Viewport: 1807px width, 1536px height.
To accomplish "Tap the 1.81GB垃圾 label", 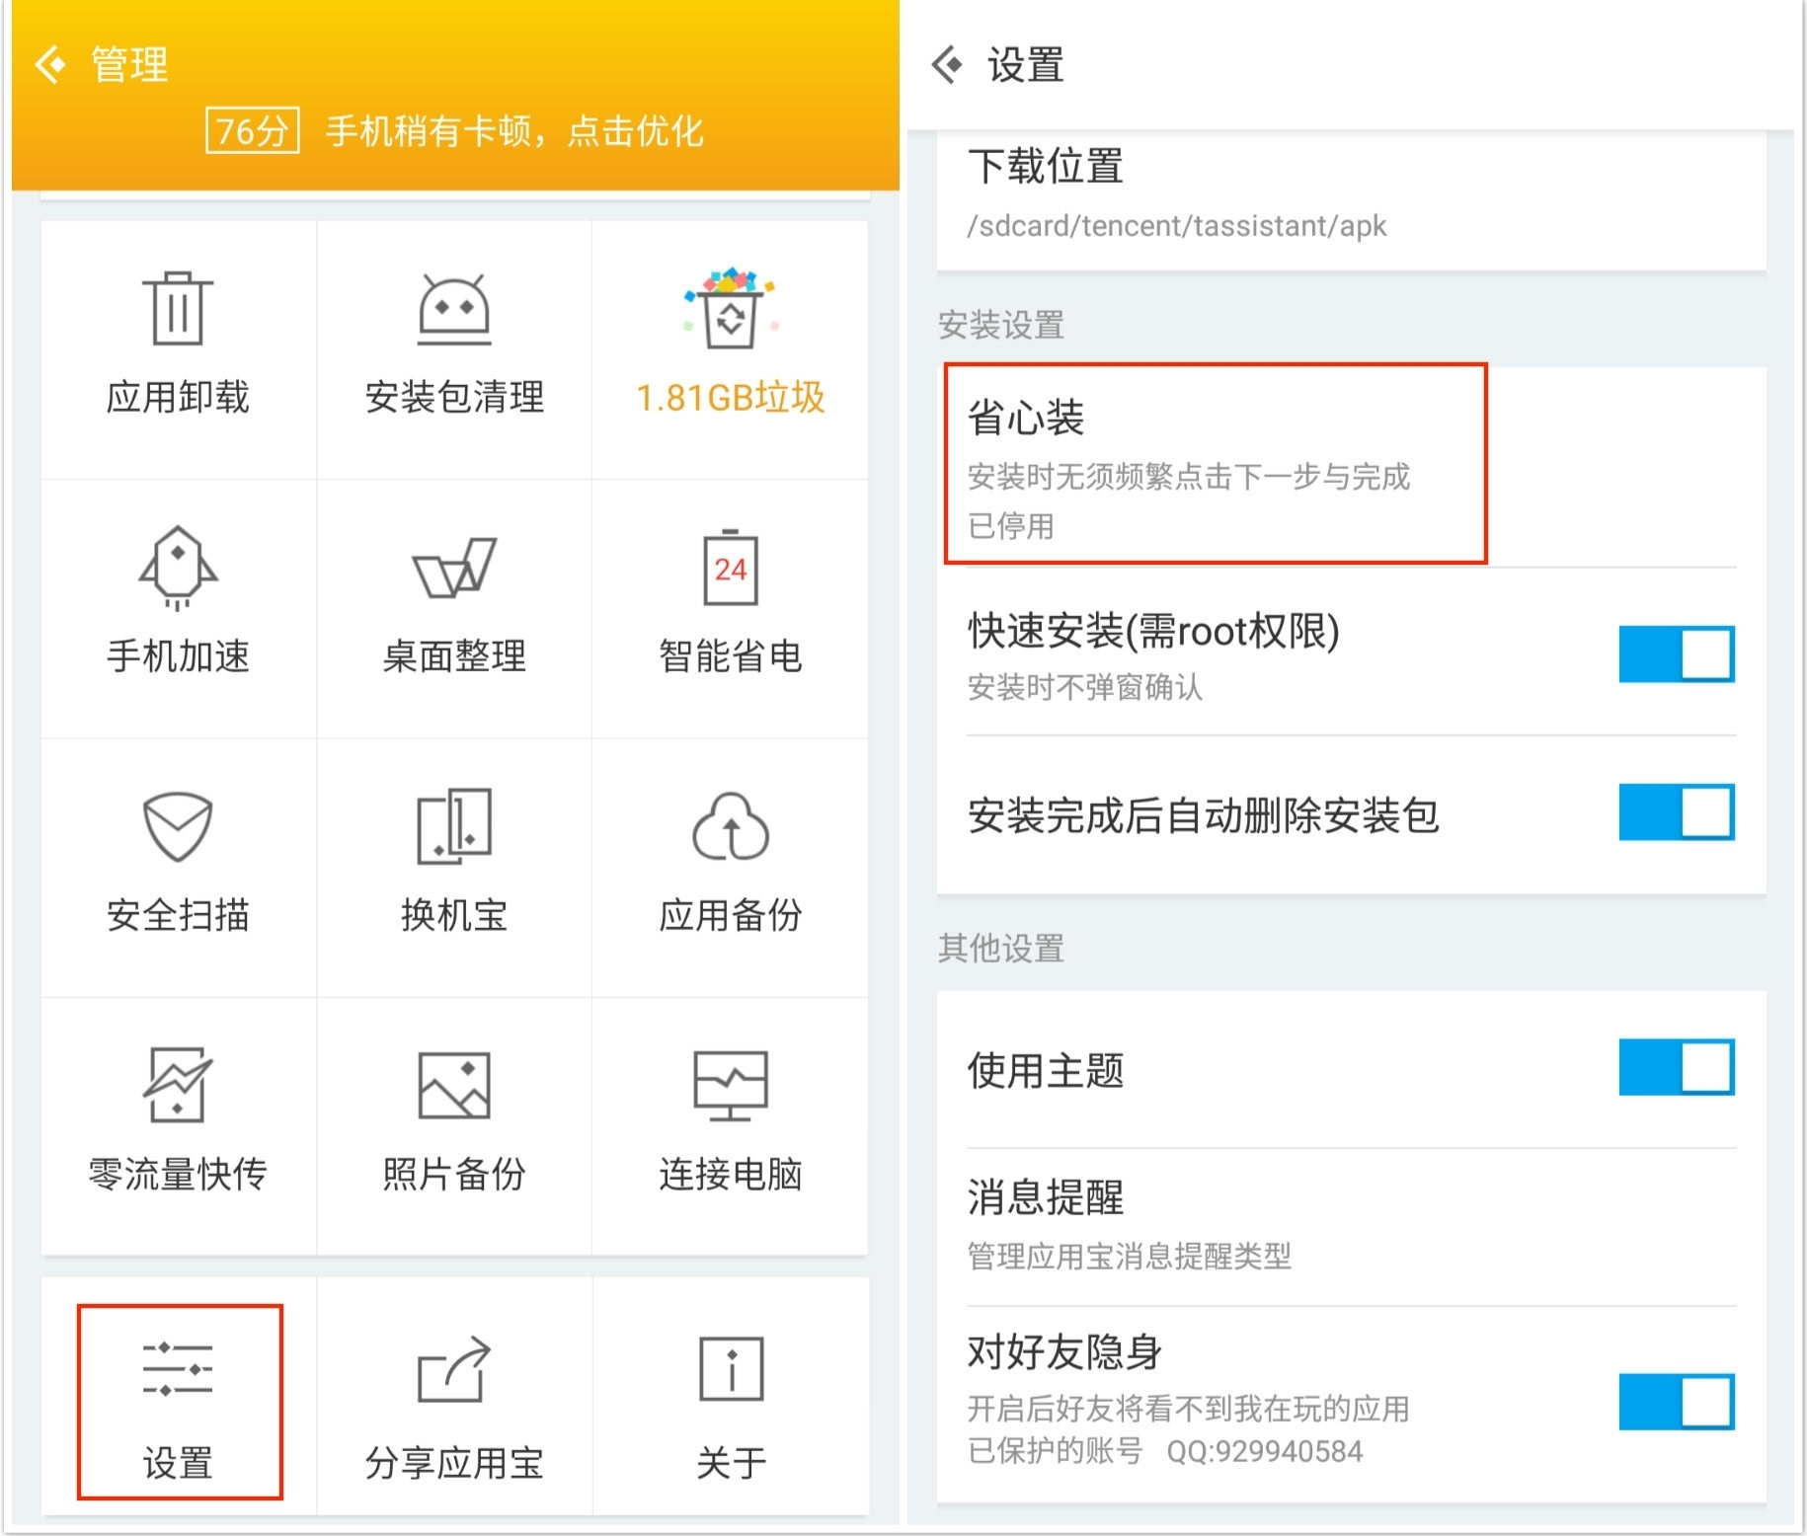I will pyautogui.click(x=731, y=397).
